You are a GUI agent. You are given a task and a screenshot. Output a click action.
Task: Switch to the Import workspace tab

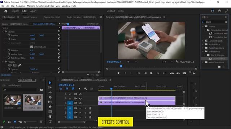point(15,11)
